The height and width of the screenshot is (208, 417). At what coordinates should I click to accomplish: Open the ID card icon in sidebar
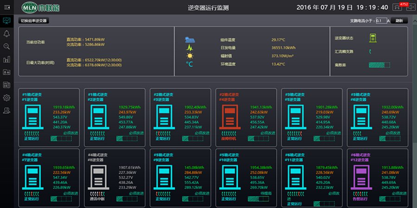coord(6,72)
